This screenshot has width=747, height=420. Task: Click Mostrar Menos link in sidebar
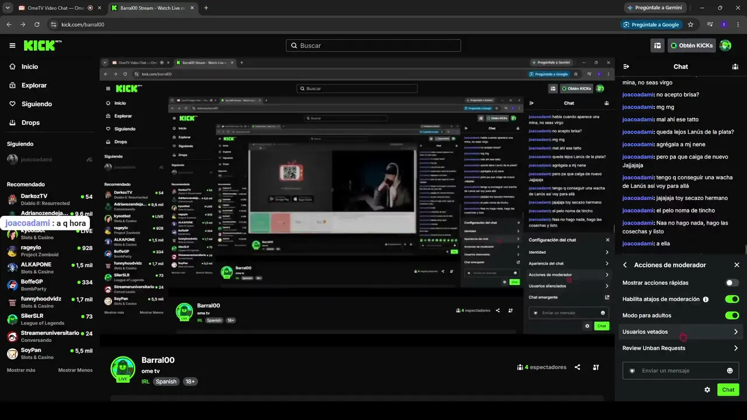pyautogui.click(x=75, y=370)
